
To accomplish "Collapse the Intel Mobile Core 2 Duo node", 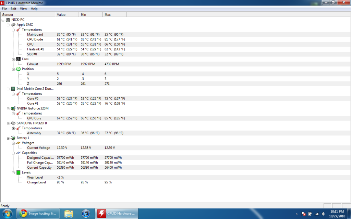I will coord(8,89).
